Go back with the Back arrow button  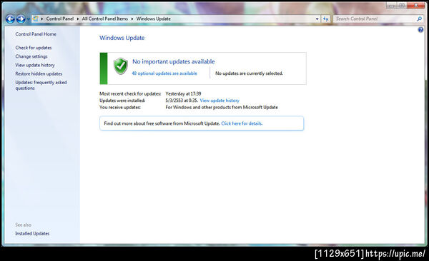point(10,19)
